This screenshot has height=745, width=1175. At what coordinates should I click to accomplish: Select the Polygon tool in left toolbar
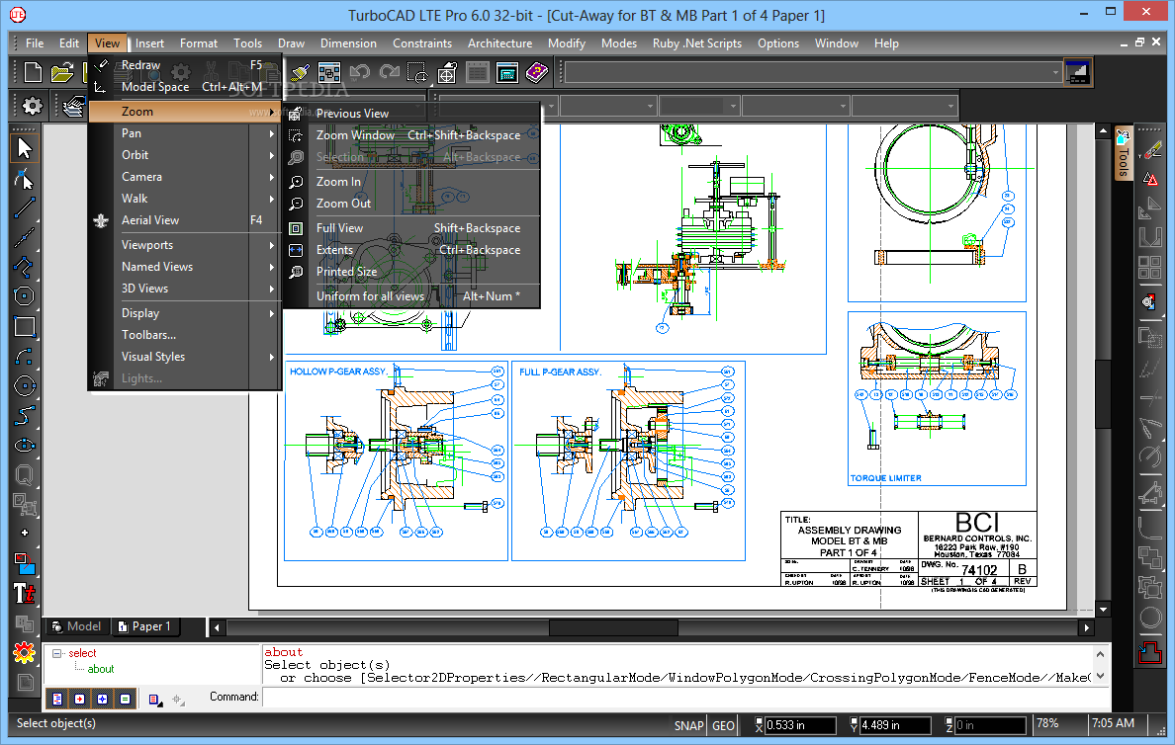point(24,296)
